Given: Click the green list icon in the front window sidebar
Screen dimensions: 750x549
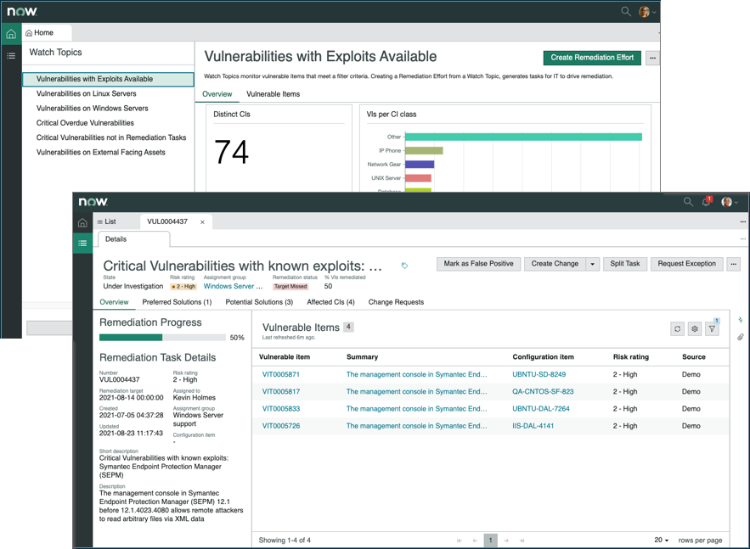Looking at the screenshot, I should [82, 244].
